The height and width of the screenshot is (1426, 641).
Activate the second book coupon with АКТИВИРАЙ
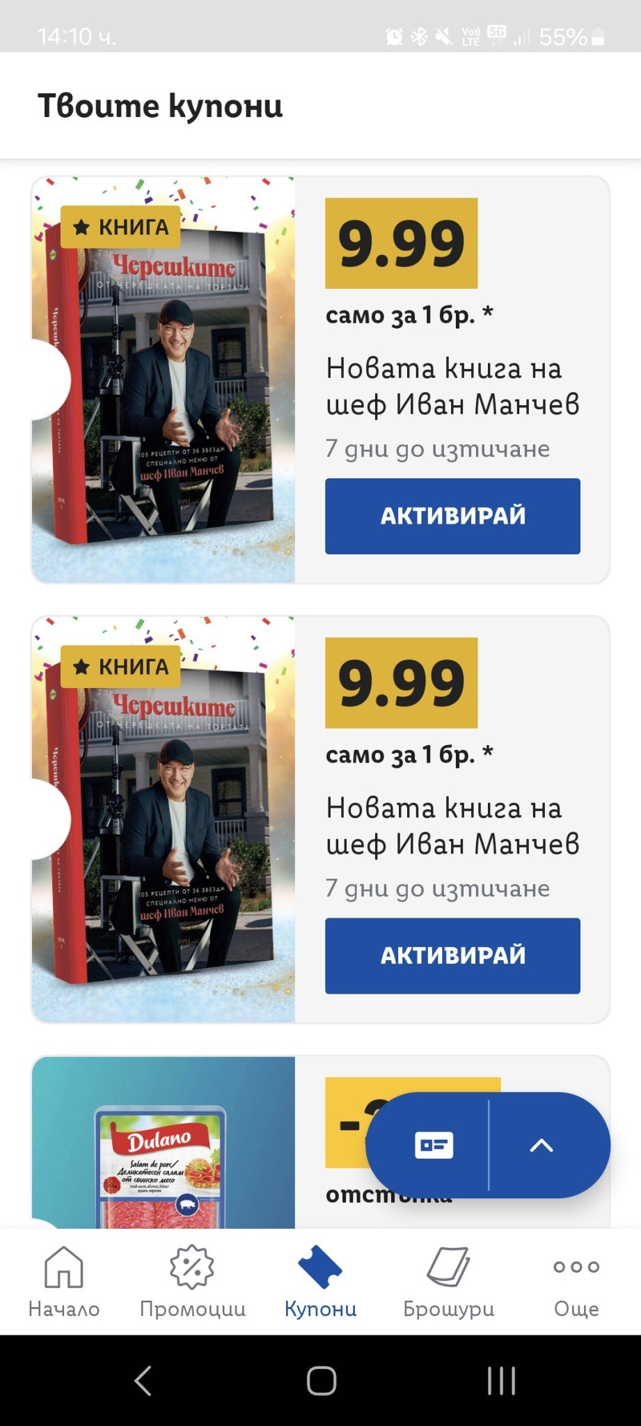tap(452, 955)
